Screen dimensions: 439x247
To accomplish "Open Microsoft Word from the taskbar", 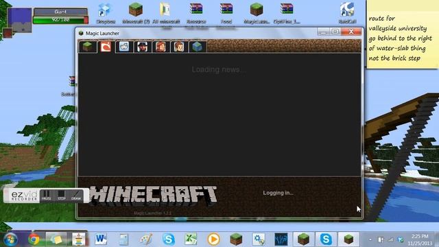I will (101, 239).
